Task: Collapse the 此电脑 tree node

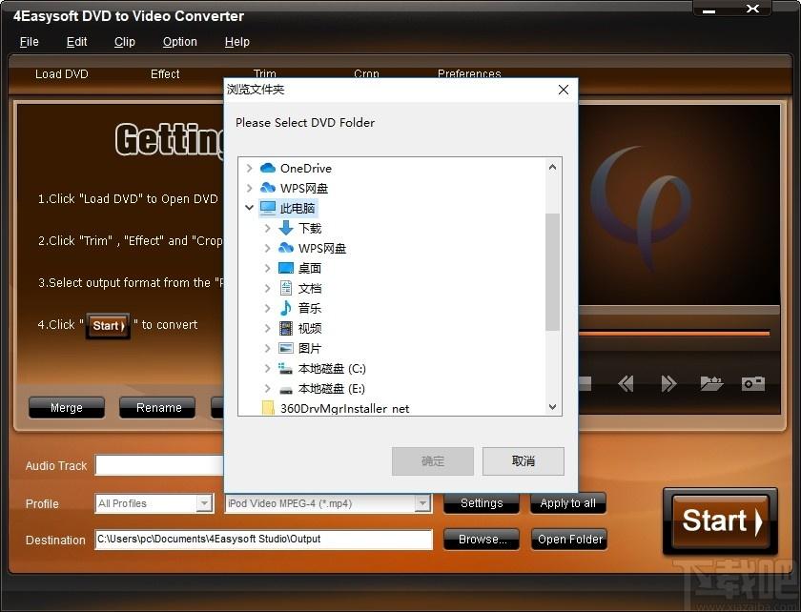Action: pos(249,208)
